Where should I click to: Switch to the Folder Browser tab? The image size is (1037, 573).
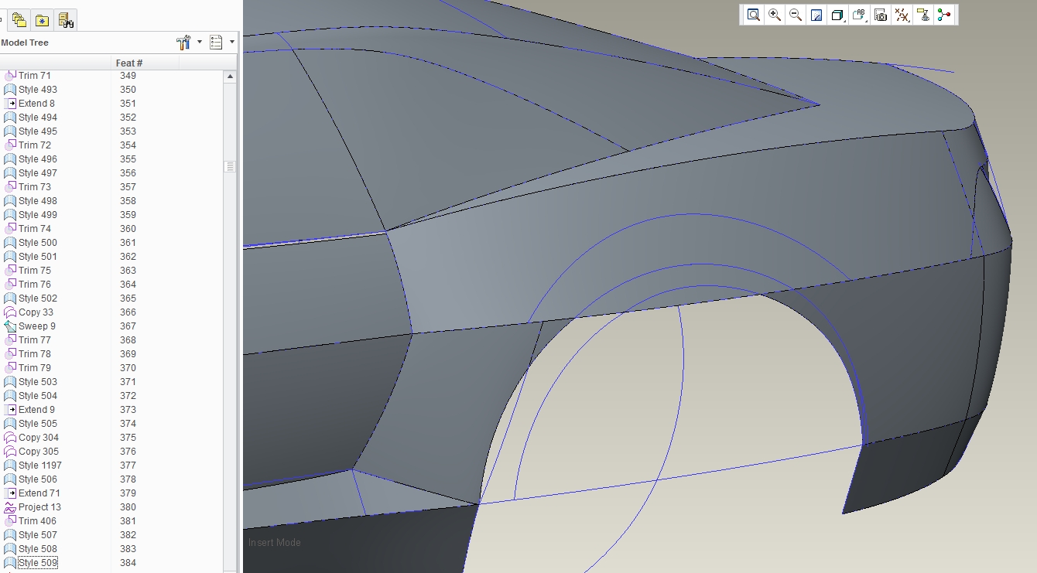pyautogui.click(x=19, y=21)
